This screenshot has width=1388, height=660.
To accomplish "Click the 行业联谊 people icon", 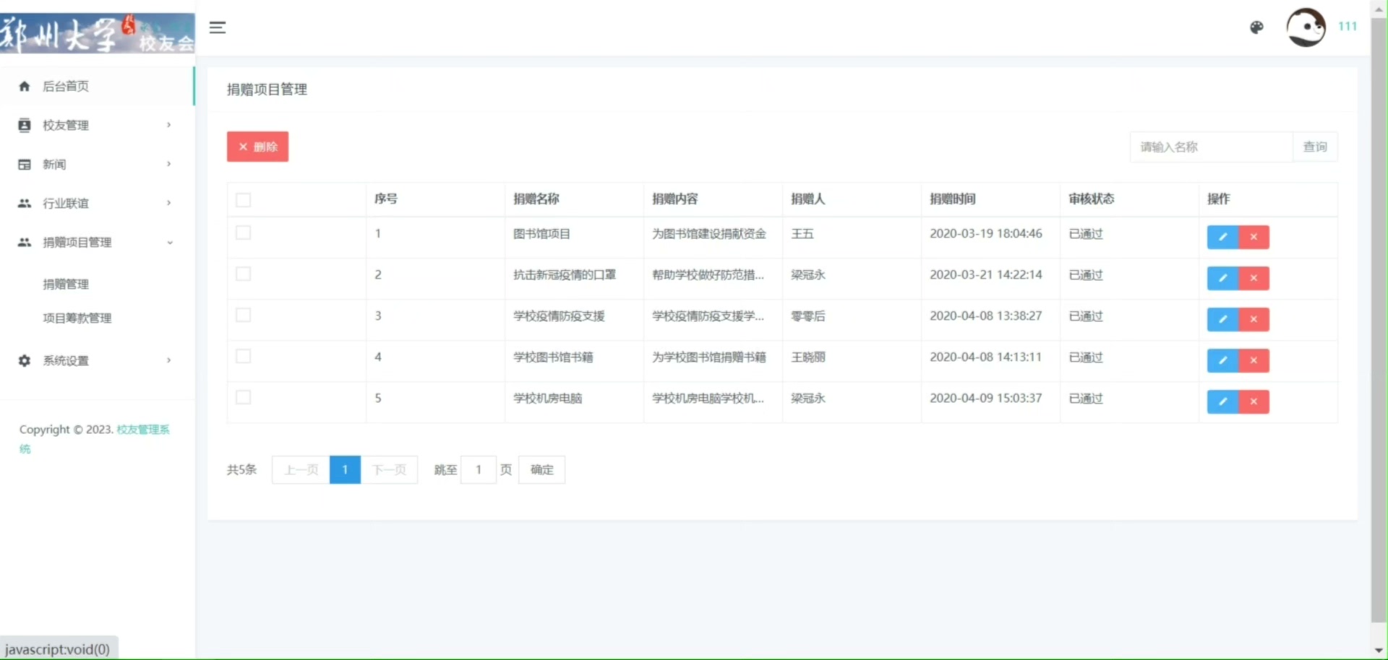I will click(x=25, y=204).
